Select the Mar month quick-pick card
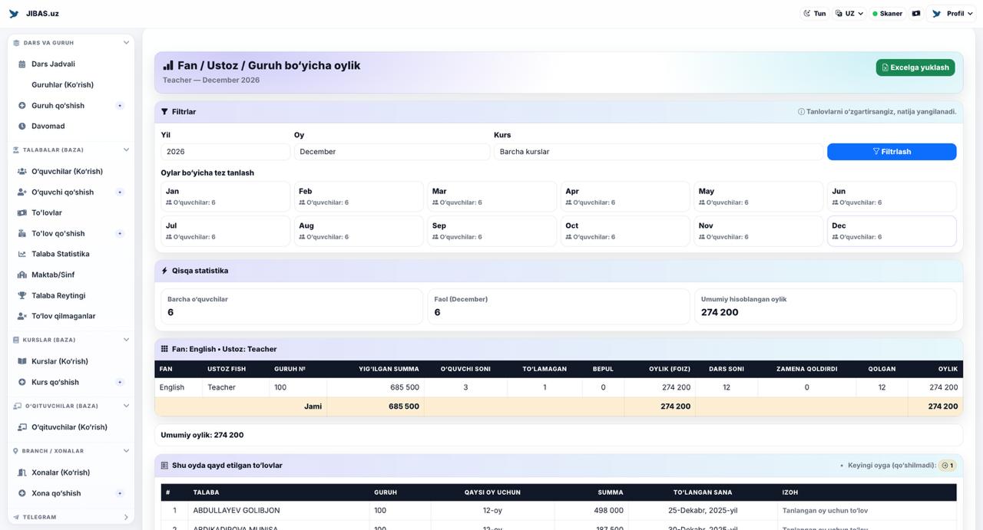This screenshot has width=983, height=530. point(491,196)
